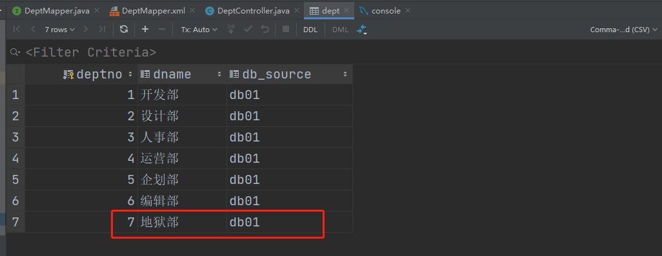Click the DDL button
The height and width of the screenshot is (256, 662).
click(x=310, y=30)
